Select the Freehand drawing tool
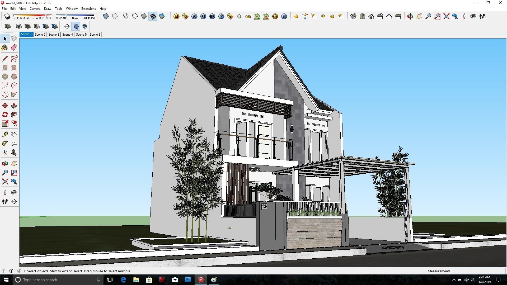507x285 pixels. pyautogui.click(x=14, y=58)
